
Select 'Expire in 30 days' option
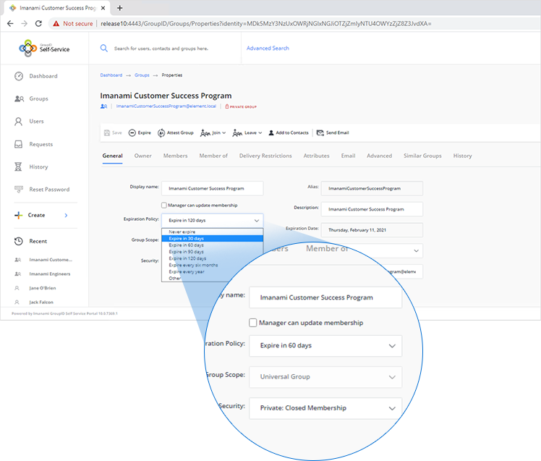(187, 238)
